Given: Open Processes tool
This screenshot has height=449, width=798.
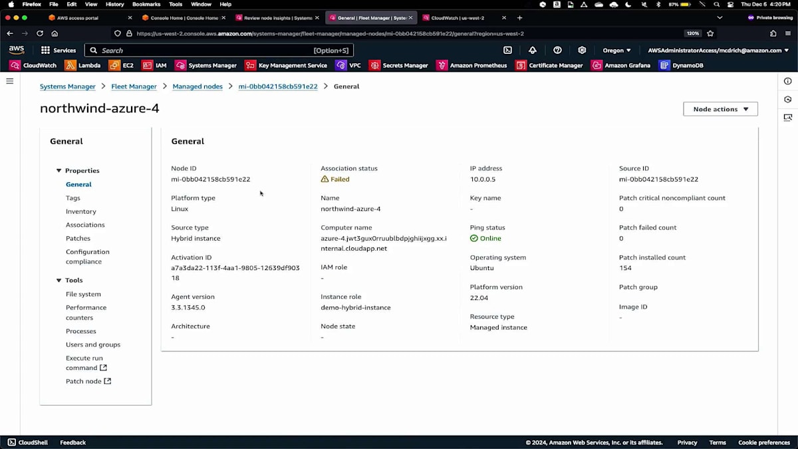Looking at the screenshot, I should [x=81, y=331].
